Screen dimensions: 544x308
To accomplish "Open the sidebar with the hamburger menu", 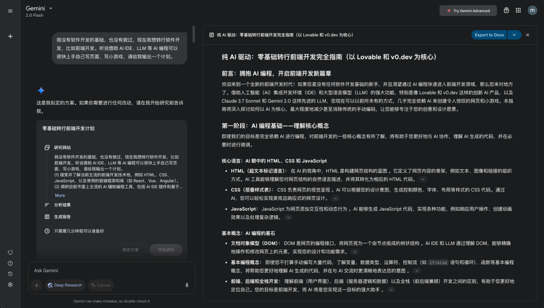I will coord(10,11).
